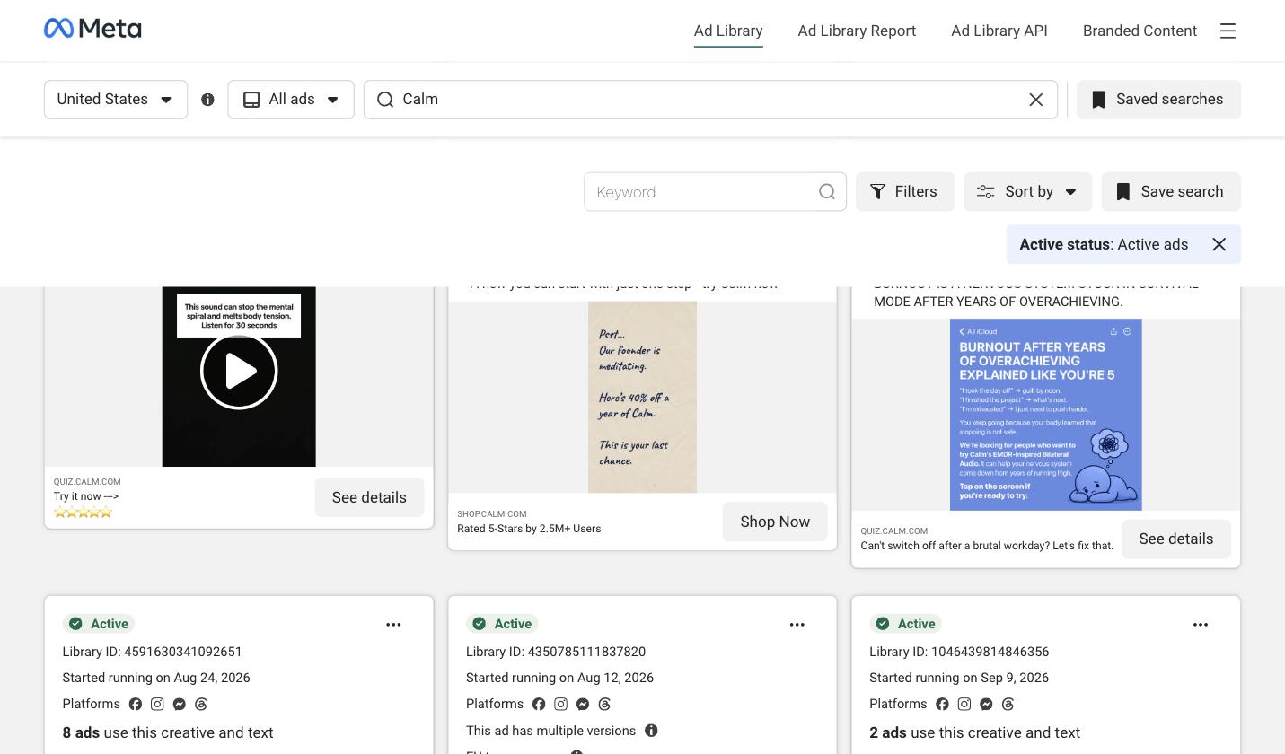Click the Save search button

[x=1171, y=192]
